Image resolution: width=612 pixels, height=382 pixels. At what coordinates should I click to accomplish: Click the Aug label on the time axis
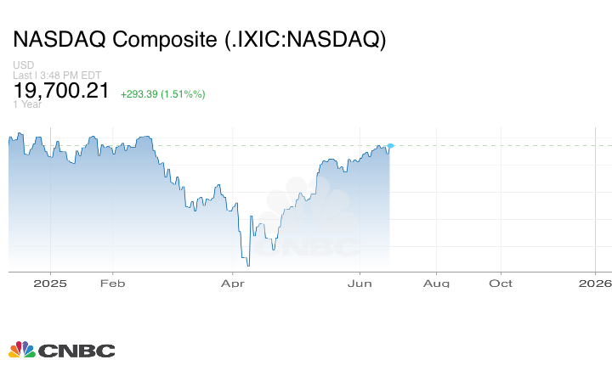pyautogui.click(x=436, y=284)
